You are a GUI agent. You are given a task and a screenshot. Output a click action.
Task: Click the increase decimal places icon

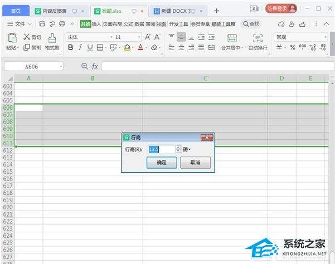pyautogui.click(x=313, y=47)
